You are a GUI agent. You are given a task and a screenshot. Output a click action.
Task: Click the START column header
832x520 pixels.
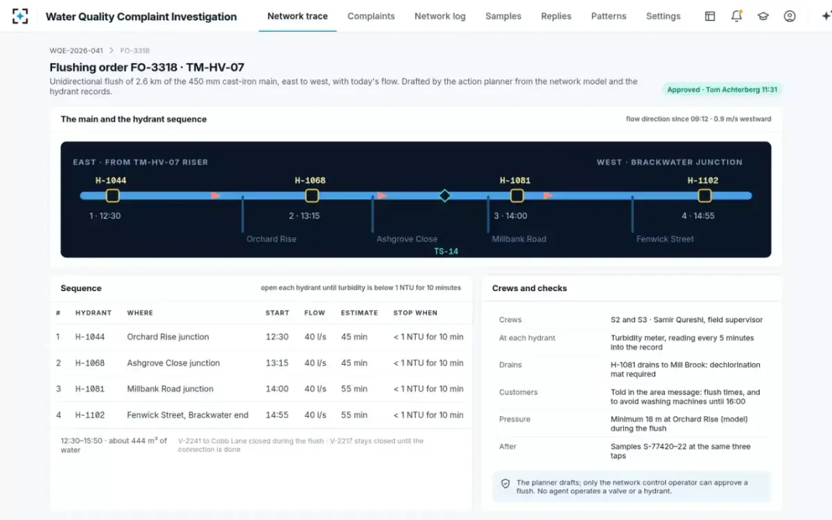[x=277, y=313]
